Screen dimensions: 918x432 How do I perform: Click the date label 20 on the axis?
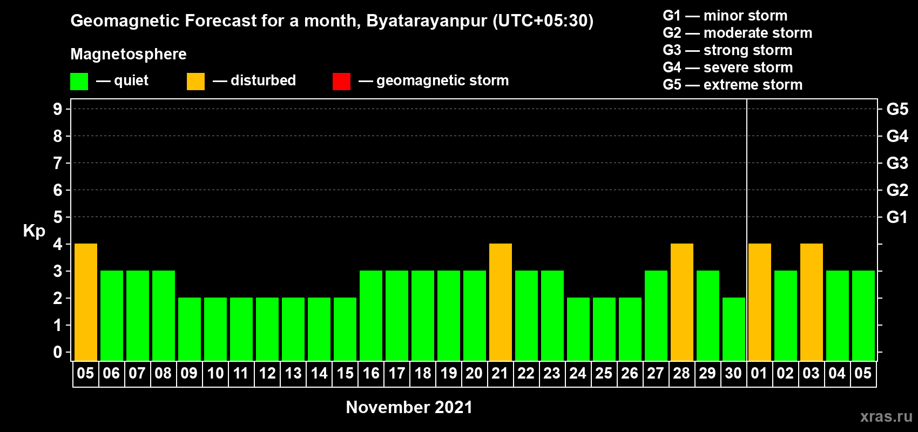point(475,374)
